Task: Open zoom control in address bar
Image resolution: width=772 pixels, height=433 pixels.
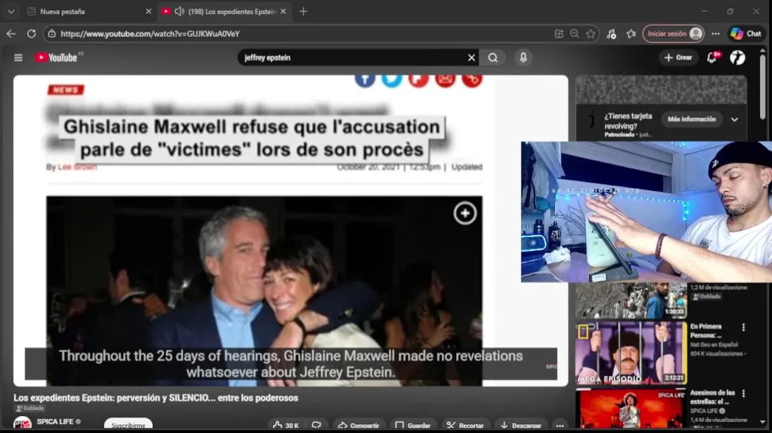Action: 575,34
